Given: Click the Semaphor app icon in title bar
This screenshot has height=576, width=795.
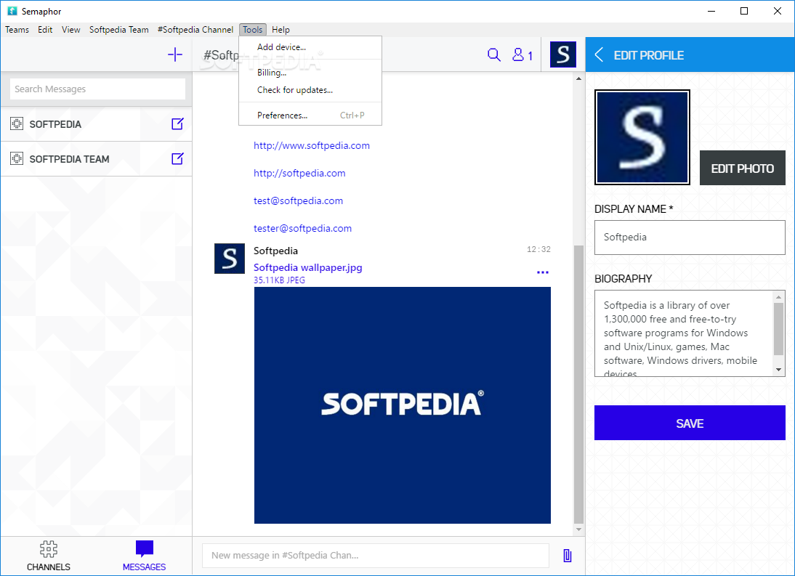Looking at the screenshot, I should pyautogui.click(x=12, y=11).
